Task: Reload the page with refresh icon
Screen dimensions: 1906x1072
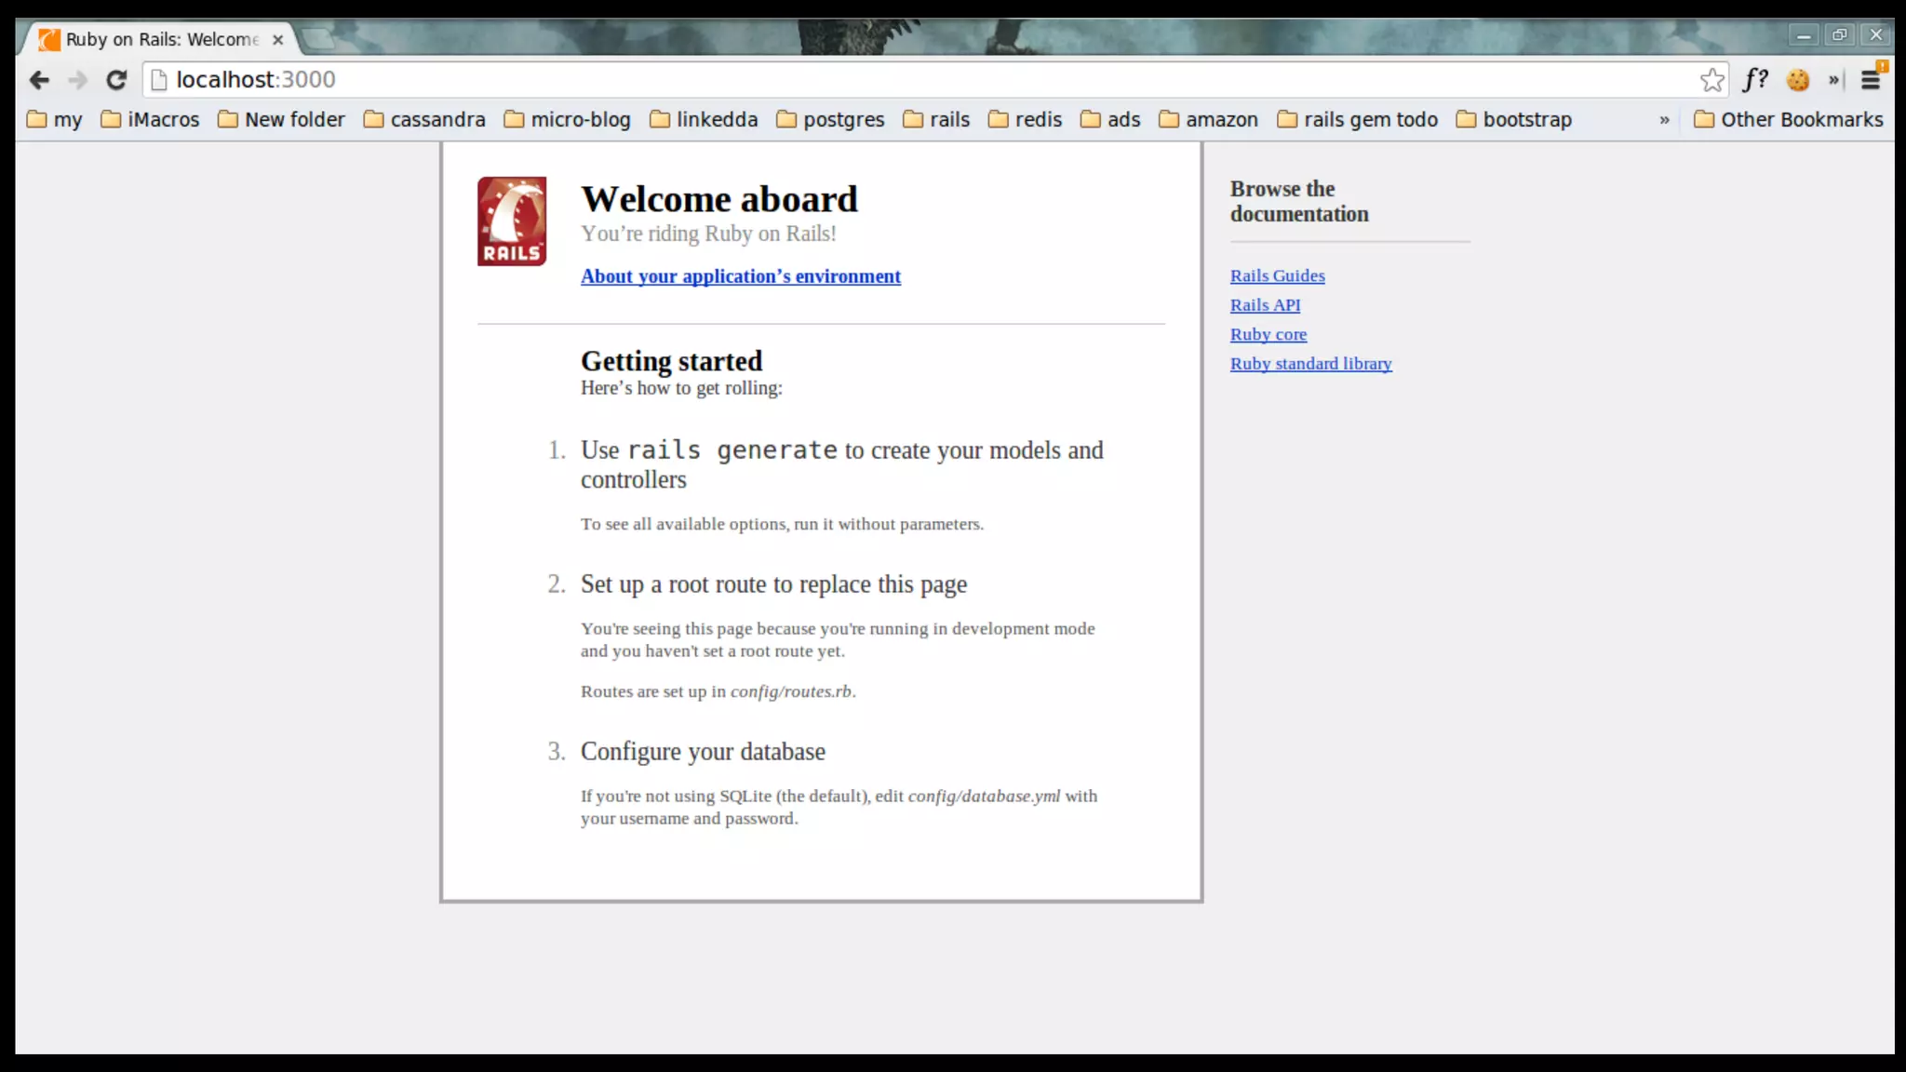Action: [116, 80]
